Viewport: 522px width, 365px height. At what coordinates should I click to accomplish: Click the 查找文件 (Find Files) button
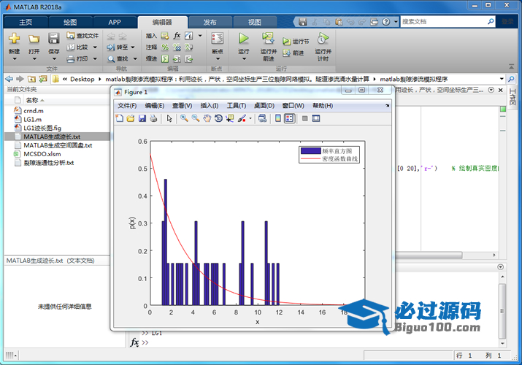82,36
